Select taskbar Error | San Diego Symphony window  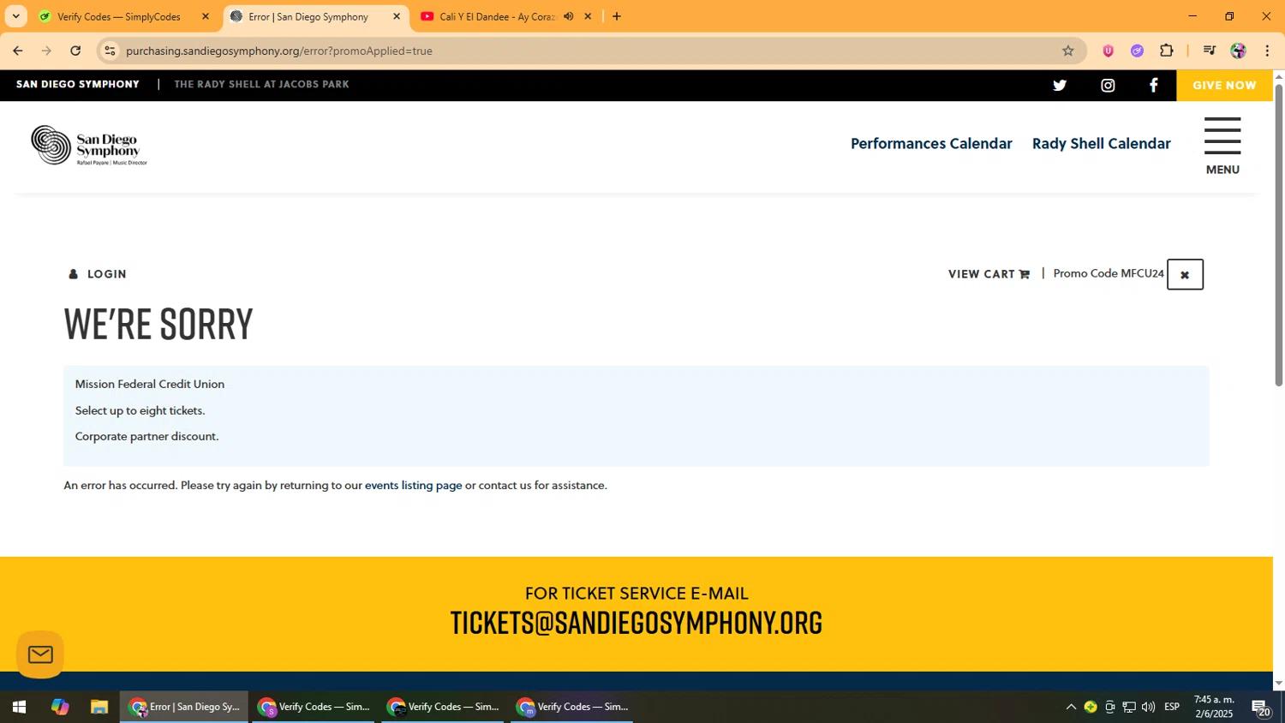[184, 707]
